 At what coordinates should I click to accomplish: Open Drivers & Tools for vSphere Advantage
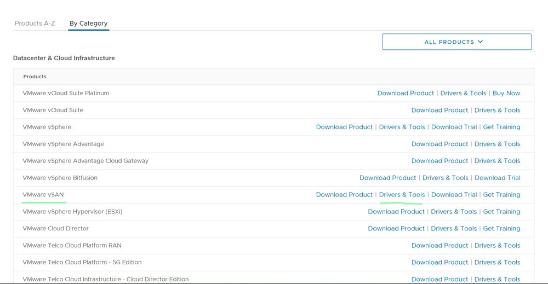(497, 144)
